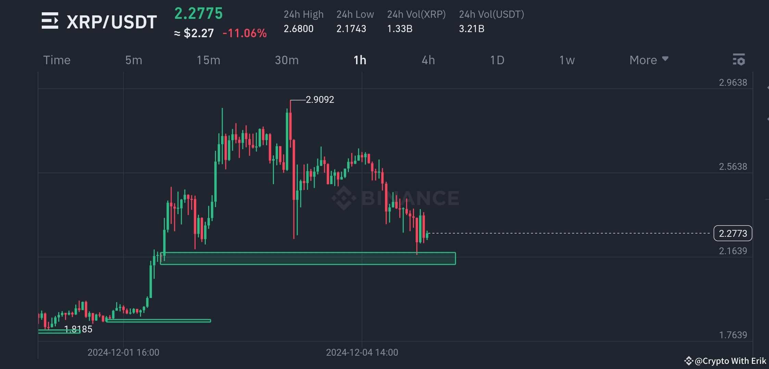Screen dimensions: 769x369
Task: Switch to the 4h candle view
Action: pyautogui.click(x=428, y=60)
